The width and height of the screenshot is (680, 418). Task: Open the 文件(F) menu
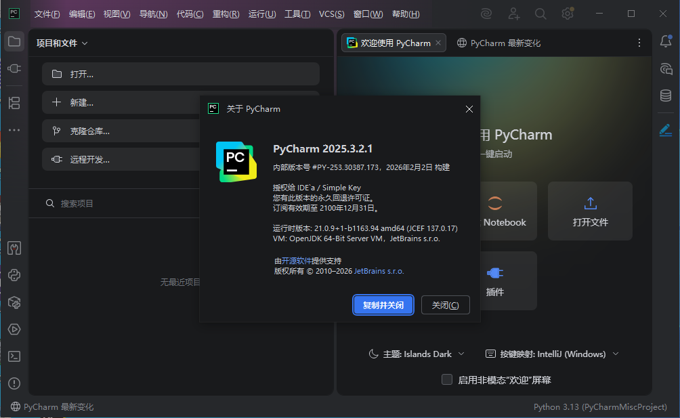click(x=47, y=14)
